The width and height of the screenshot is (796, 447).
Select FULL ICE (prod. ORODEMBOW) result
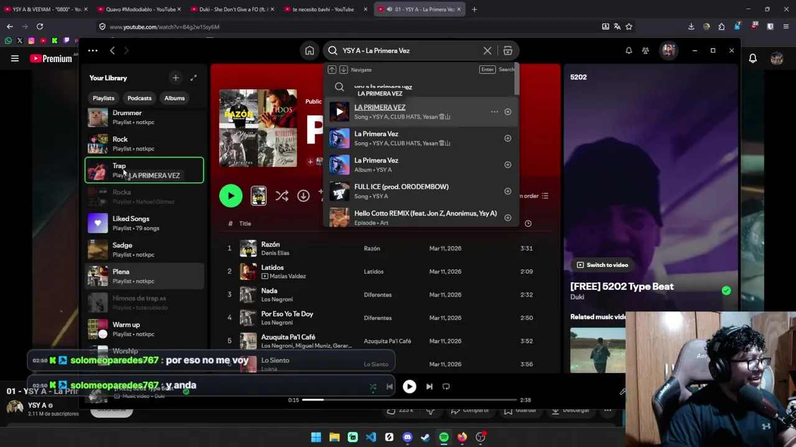pyautogui.click(x=420, y=191)
